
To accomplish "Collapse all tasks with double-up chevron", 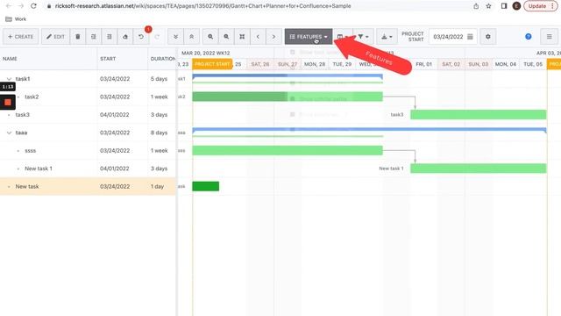I will click(x=191, y=37).
